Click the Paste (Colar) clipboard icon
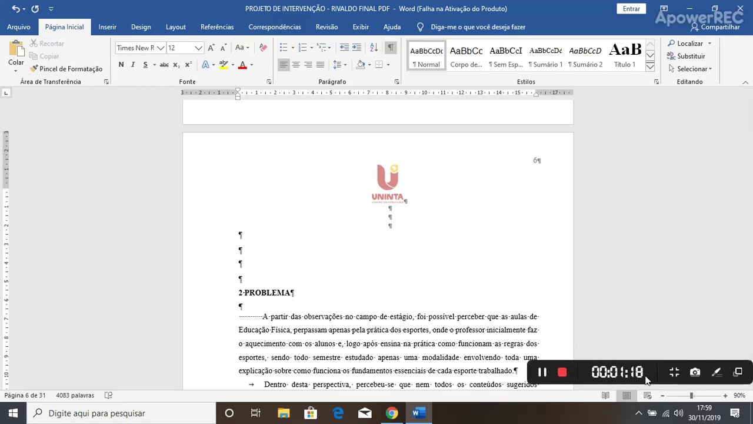This screenshot has height=424, width=753. (16, 49)
